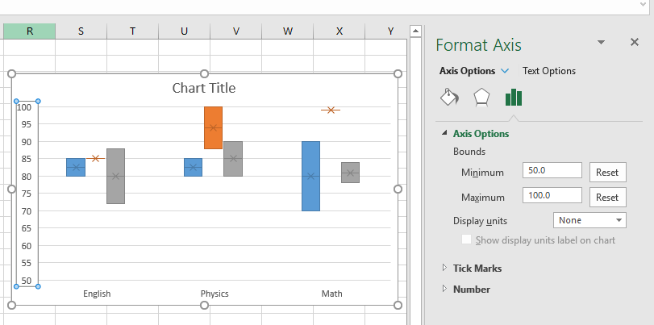Viewport: 654px width, 325px height.
Task: Select the Chart Title text
Action: coord(204,88)
